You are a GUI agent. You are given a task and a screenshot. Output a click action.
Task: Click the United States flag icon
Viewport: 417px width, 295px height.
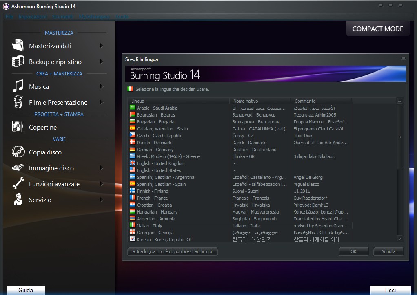[133, 170]
